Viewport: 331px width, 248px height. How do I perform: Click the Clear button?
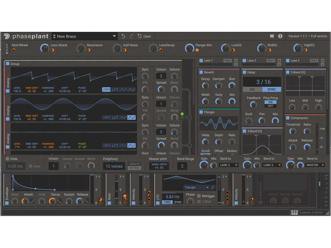(144, 36)
